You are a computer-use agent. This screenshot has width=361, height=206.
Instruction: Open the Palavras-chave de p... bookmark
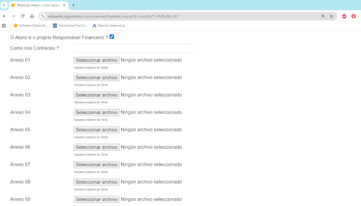109,26
